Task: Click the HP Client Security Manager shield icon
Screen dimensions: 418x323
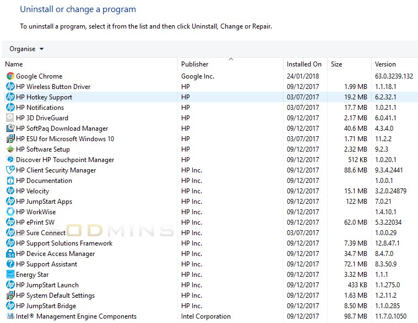Action: [10, 170]
